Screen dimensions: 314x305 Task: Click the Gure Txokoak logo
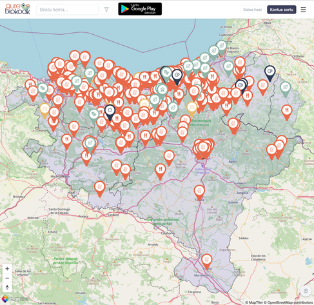pos(17,9)
